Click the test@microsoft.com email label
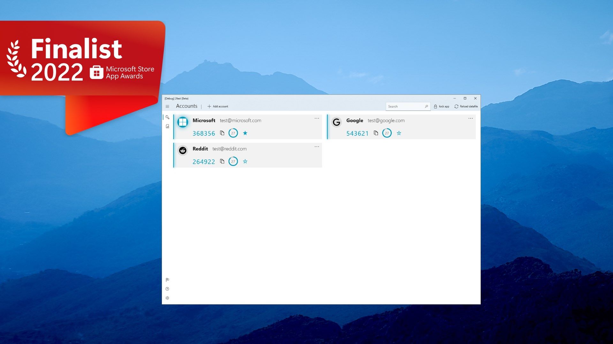Screen dimensions: 613x344 [240, 120]
